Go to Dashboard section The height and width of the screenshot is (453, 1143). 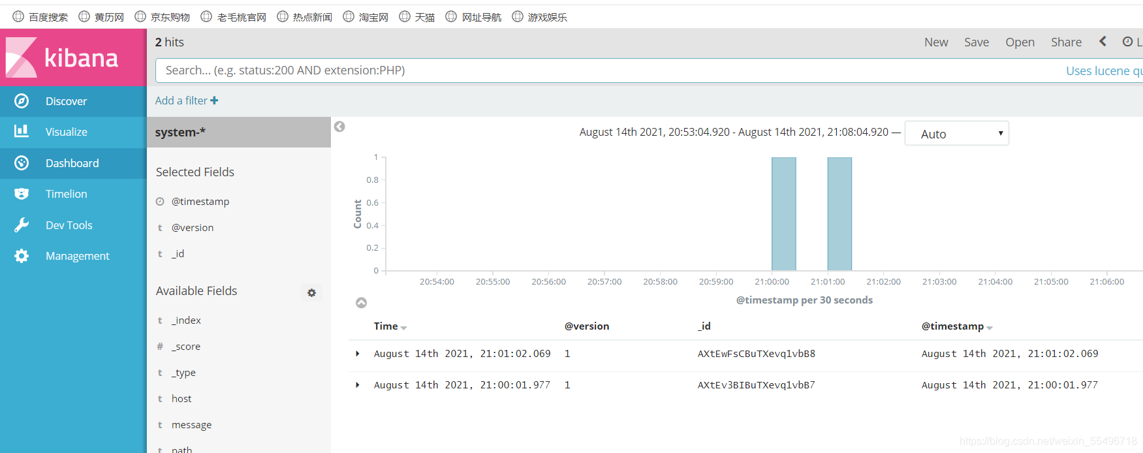point(73,163)
